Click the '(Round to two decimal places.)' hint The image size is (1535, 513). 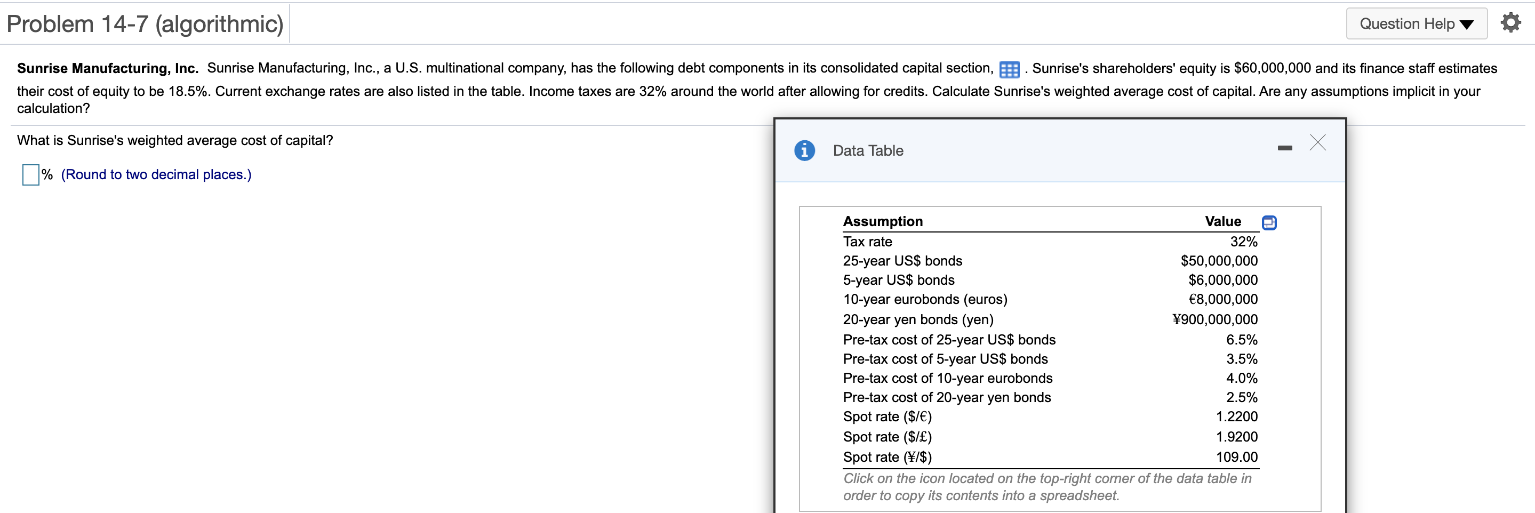point(156,174)
